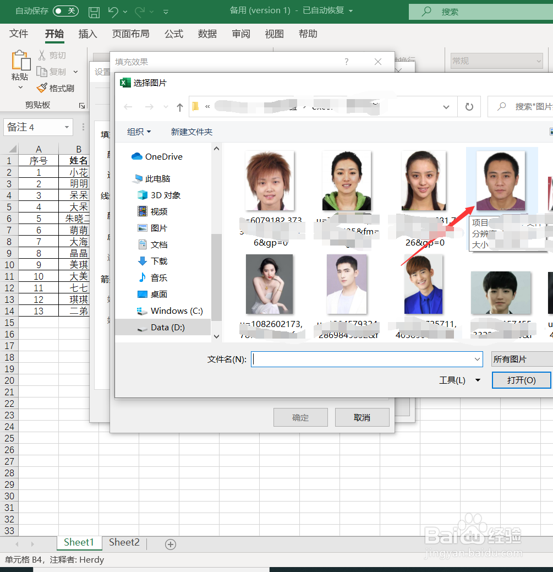Switch to the 插入 ribbon tab
Viewport: 553px width, 572px height.
coord(88,34)
